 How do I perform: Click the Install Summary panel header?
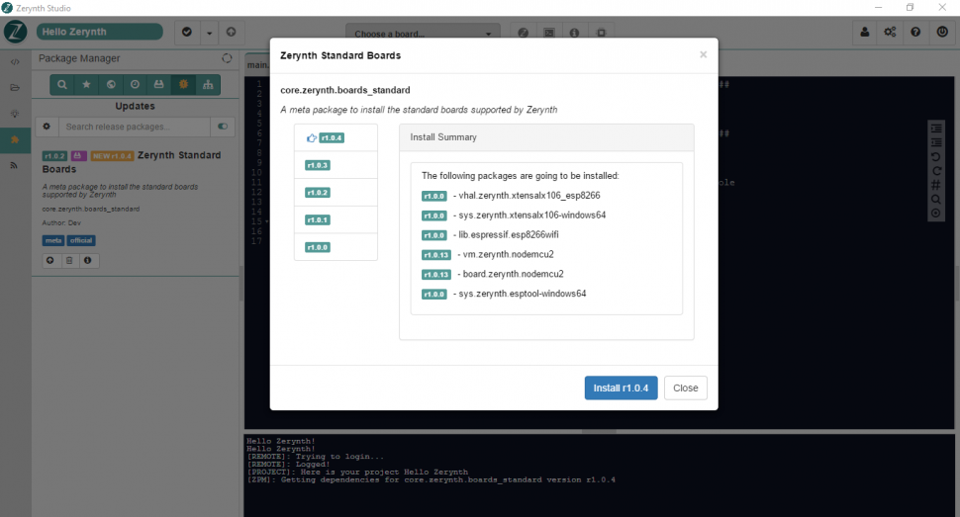coord(546,137)
